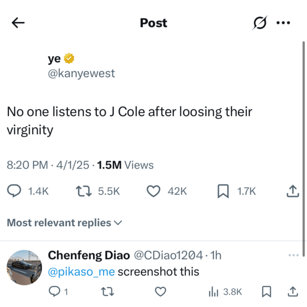Open the three-dot menu in the header
Image resolution: width=307 pixels, height=307 pixels.
[x=283, y=23]
